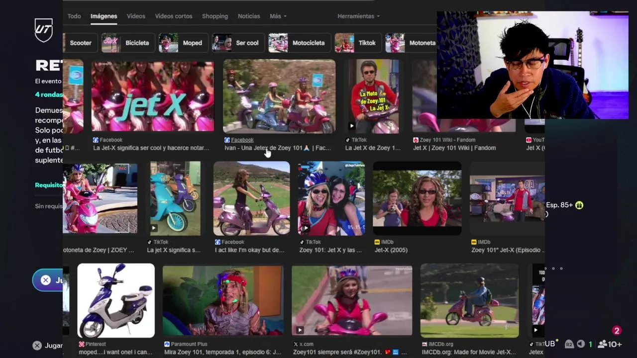
Task: Expand the Herramientas dropdown
Action: click(358, 16)
